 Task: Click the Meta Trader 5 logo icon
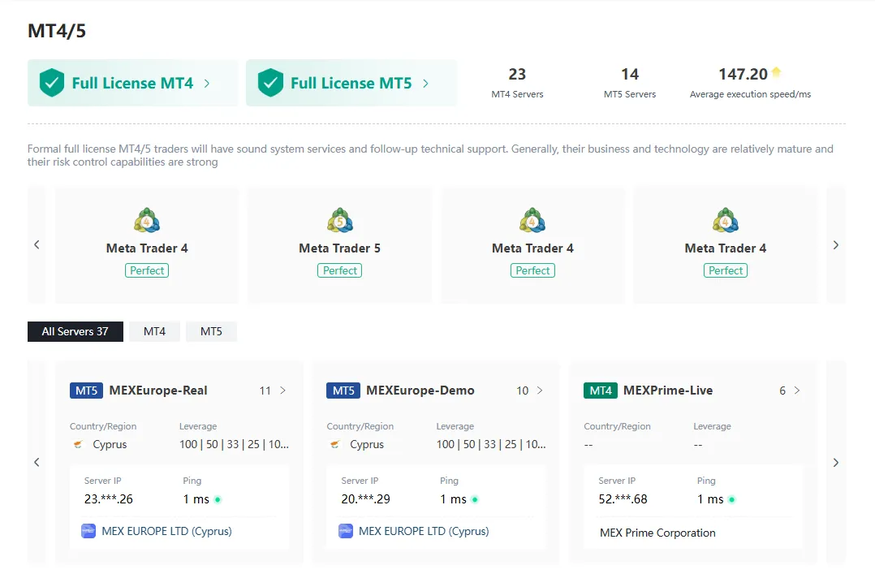[340, 221]
